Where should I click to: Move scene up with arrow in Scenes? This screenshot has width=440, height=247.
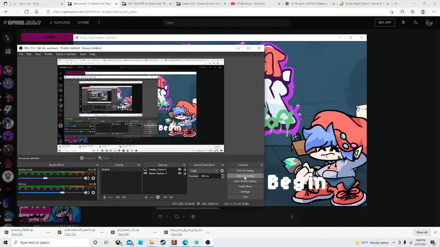pyautogui.click(x=117, y=197)
